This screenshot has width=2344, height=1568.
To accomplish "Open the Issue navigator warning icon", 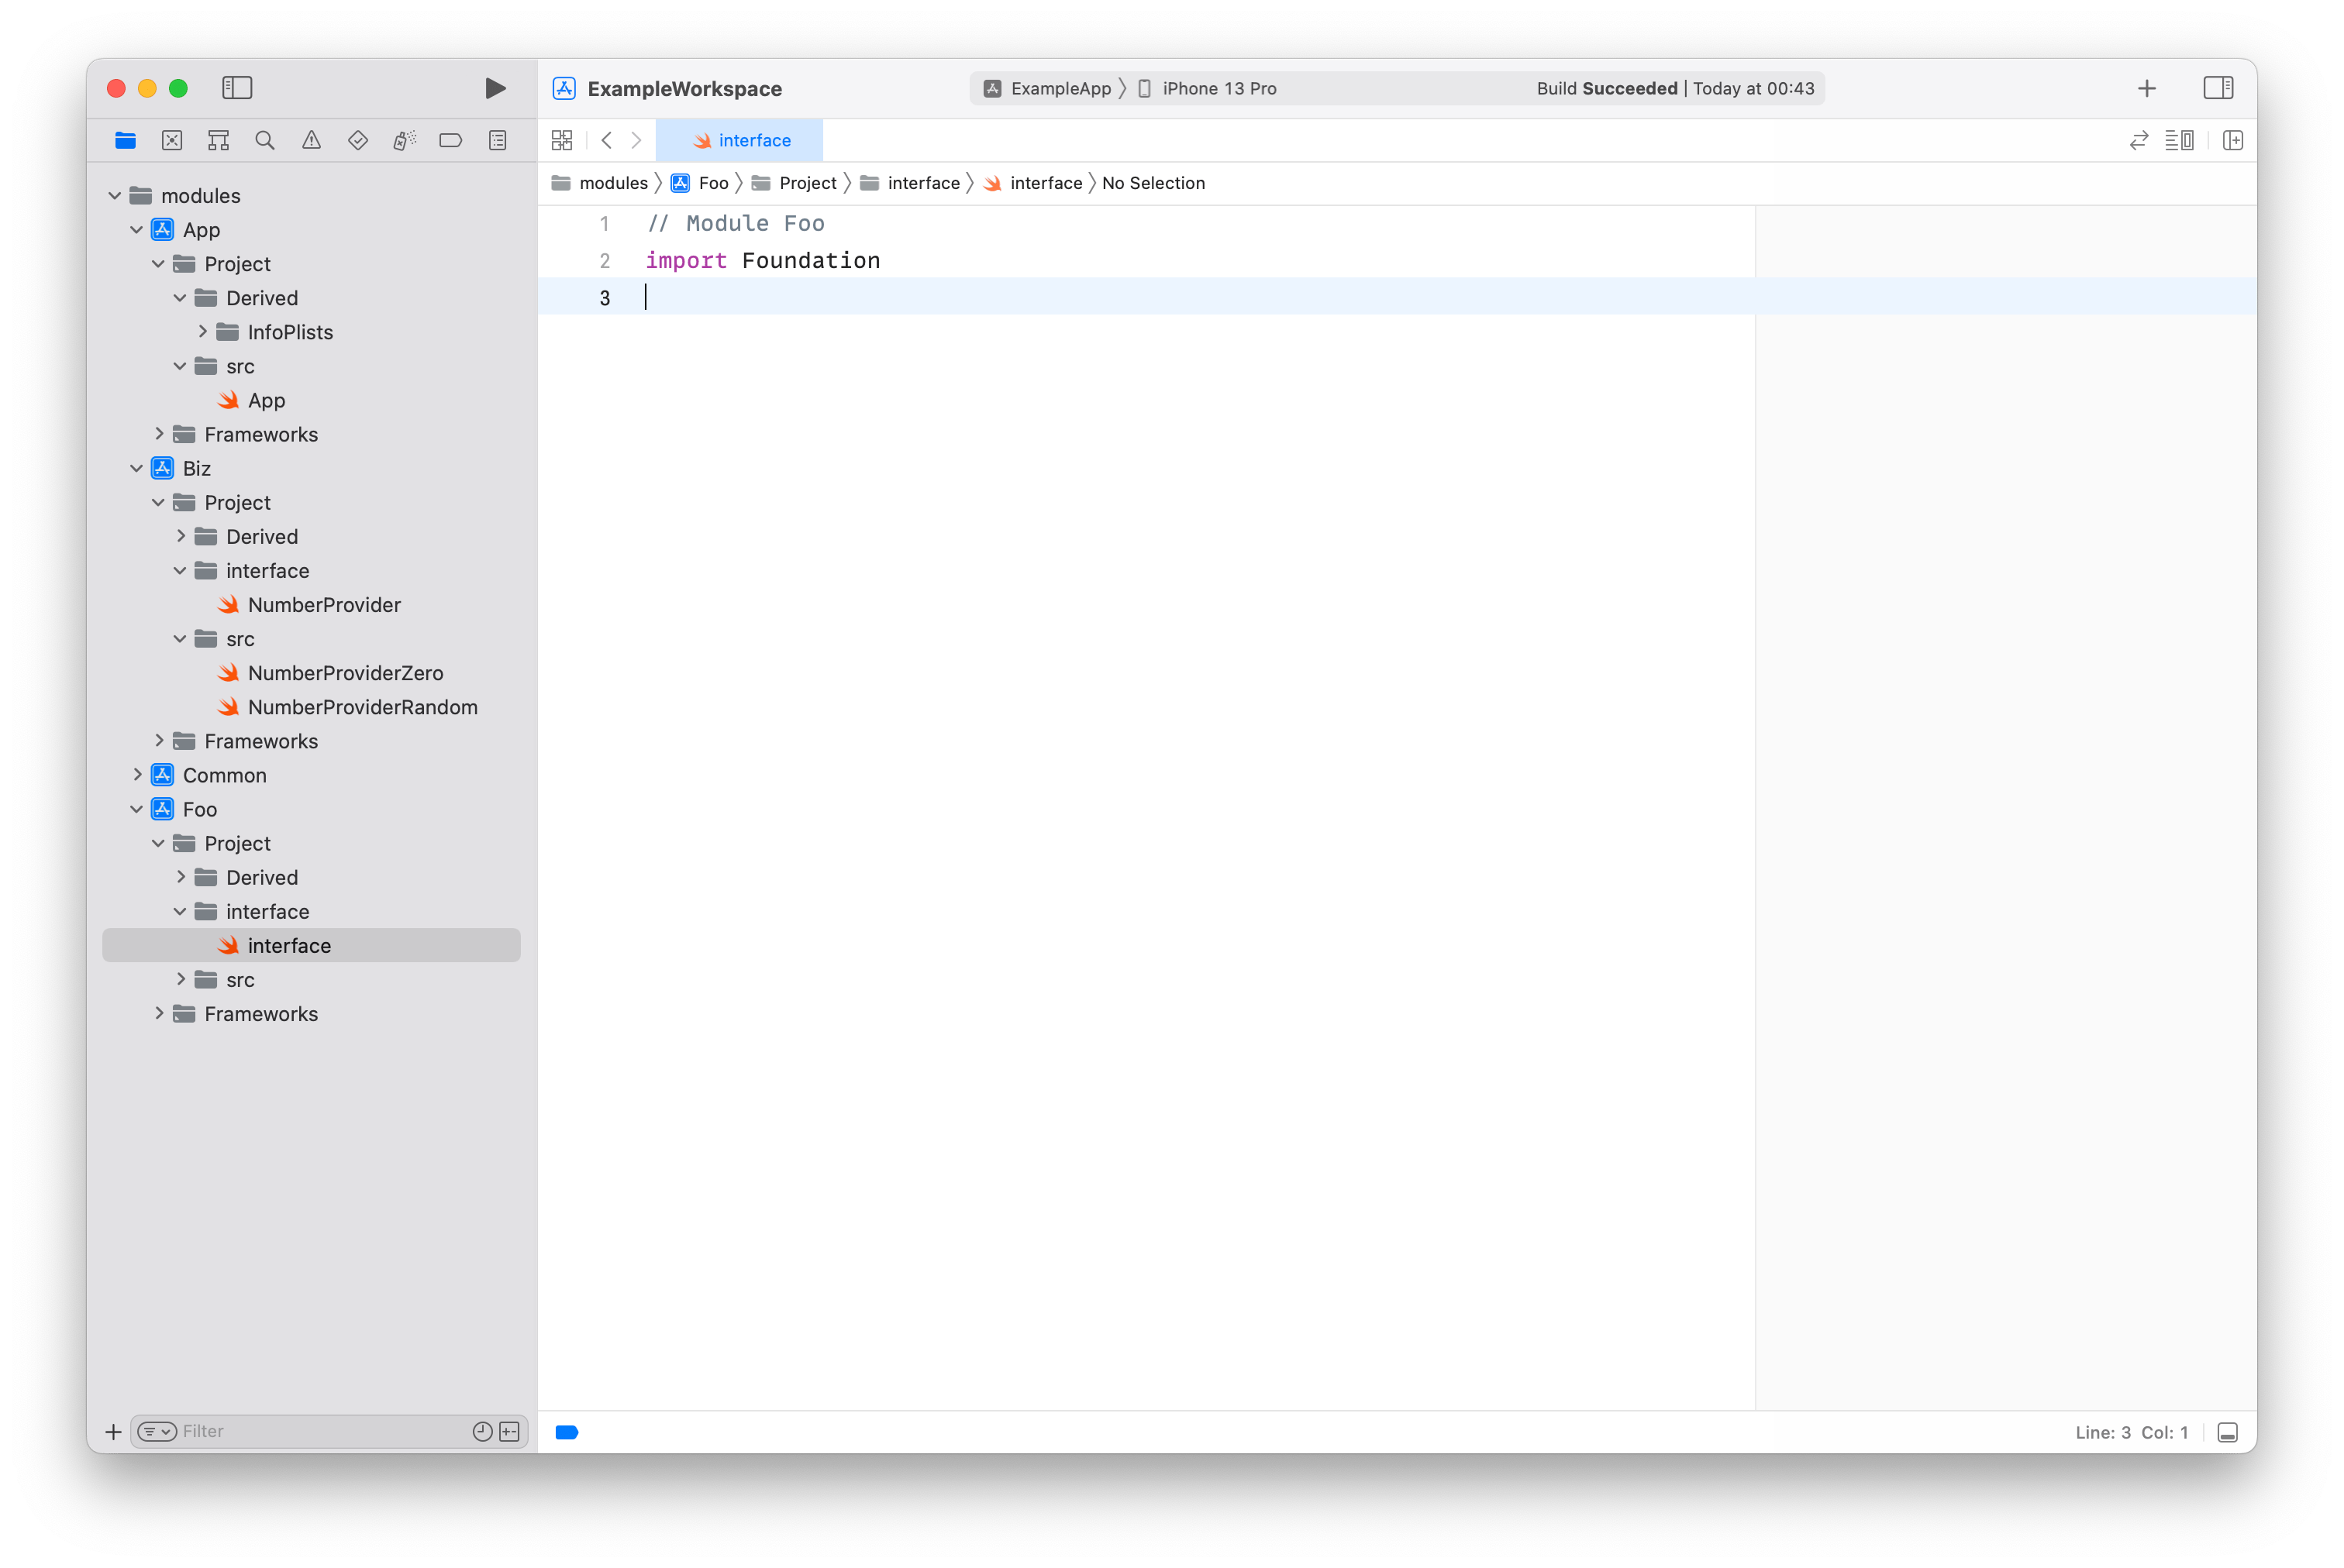I will 311,140.
